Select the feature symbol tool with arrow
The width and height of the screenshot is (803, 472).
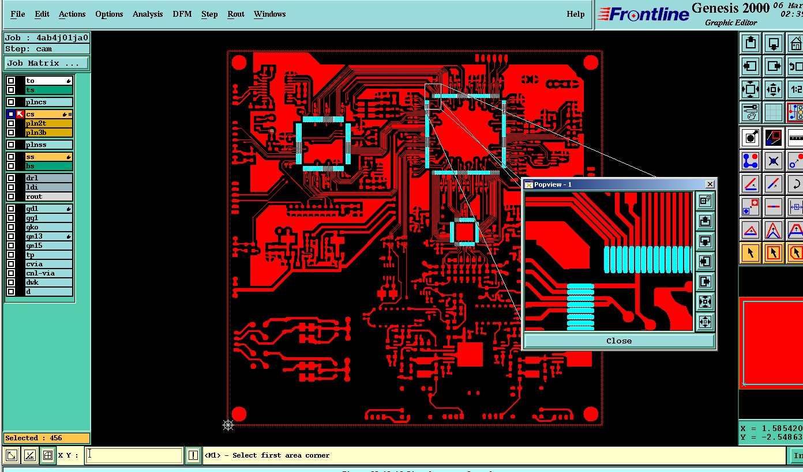[x=751, y=138]
